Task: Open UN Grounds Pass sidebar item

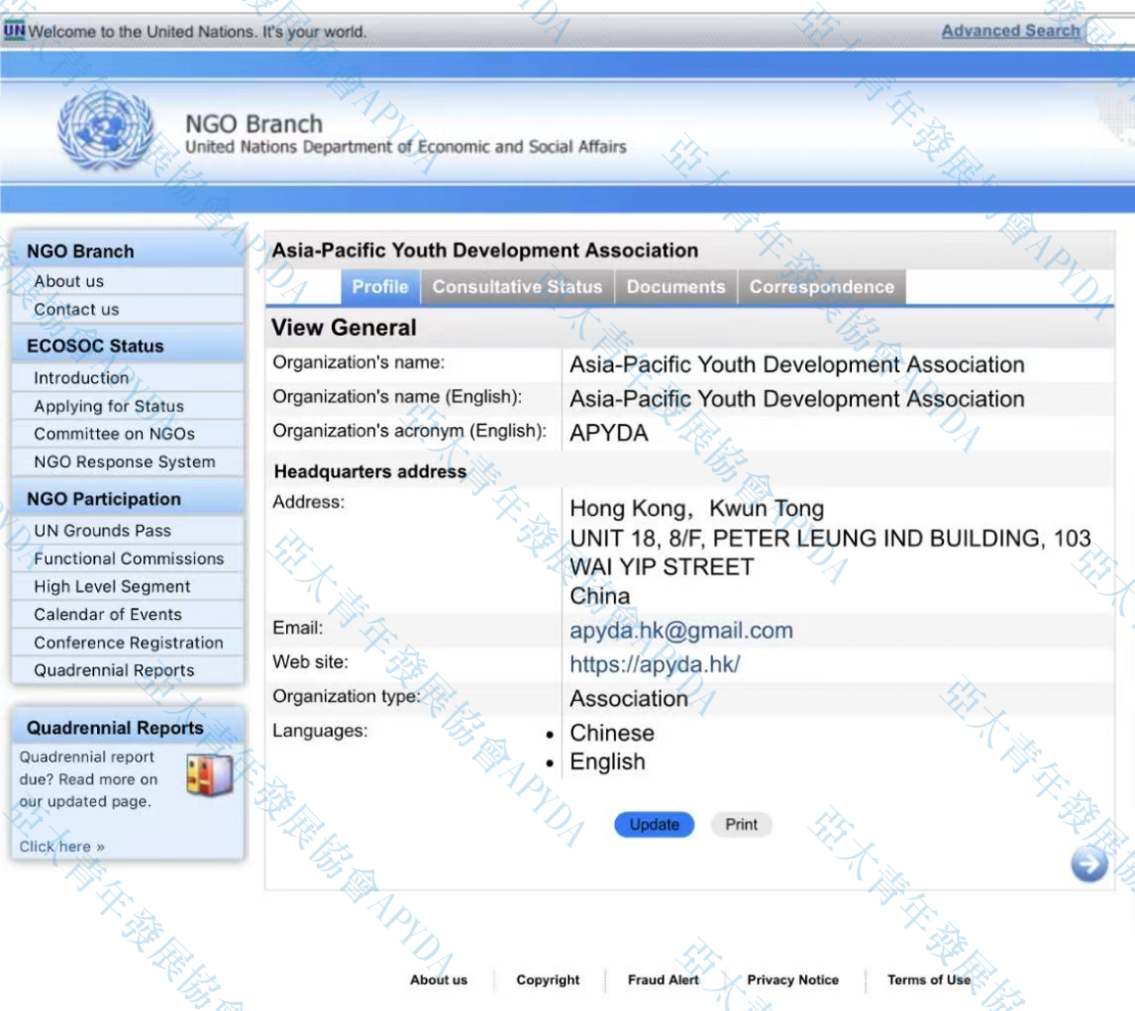Action: [102, 531]
